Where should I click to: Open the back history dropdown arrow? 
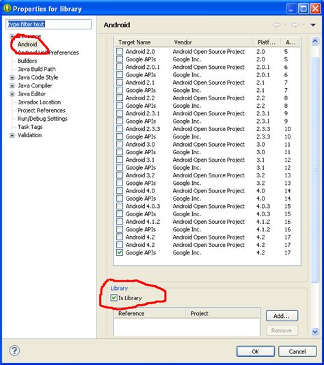(x=284, y=25)
